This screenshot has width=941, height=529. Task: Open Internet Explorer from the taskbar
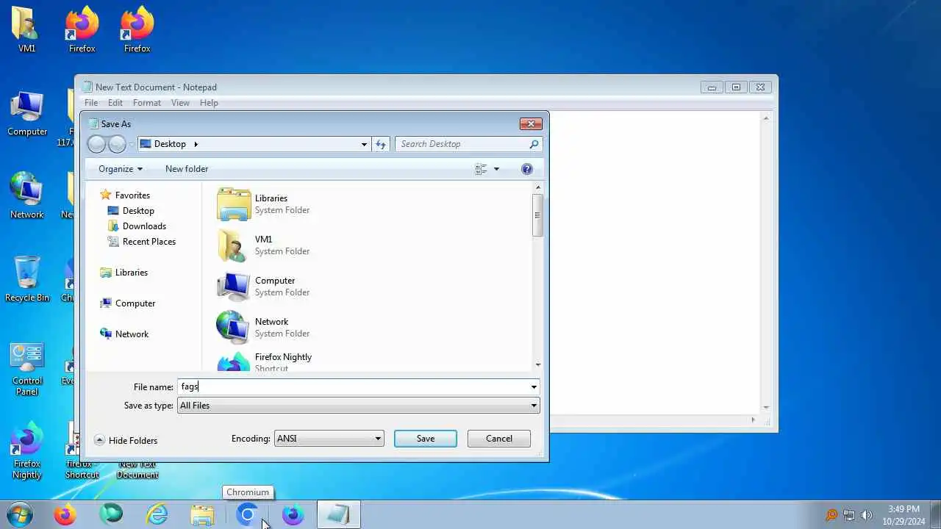point(157,514)
